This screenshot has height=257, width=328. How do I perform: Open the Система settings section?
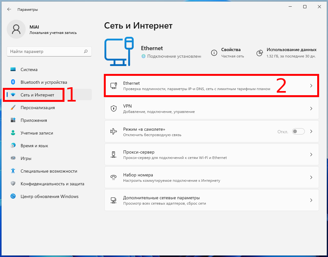point(49,69)
